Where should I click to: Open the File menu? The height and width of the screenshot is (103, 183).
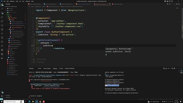[5, 1]
